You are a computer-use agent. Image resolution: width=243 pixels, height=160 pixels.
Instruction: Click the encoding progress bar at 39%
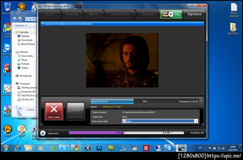(145, 101)
